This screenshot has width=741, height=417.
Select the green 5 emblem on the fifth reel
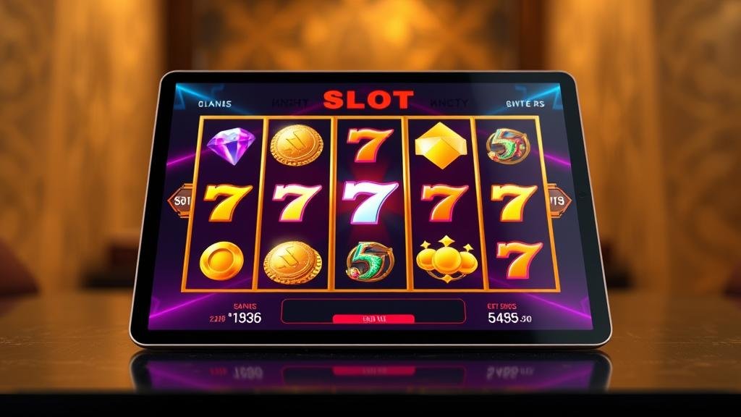coord(508,146)
